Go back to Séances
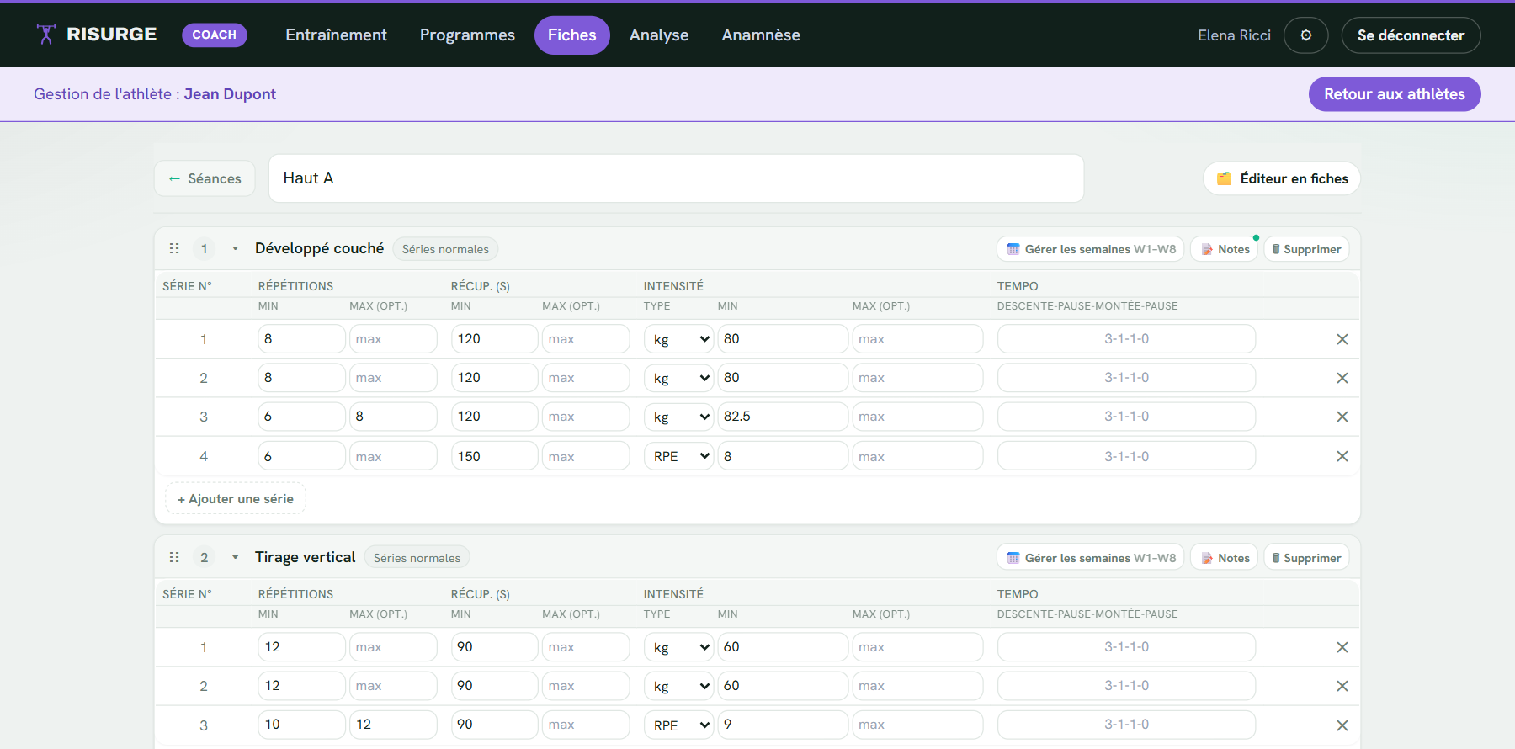Screen dimensions: 1515x749 coord(205,178)
